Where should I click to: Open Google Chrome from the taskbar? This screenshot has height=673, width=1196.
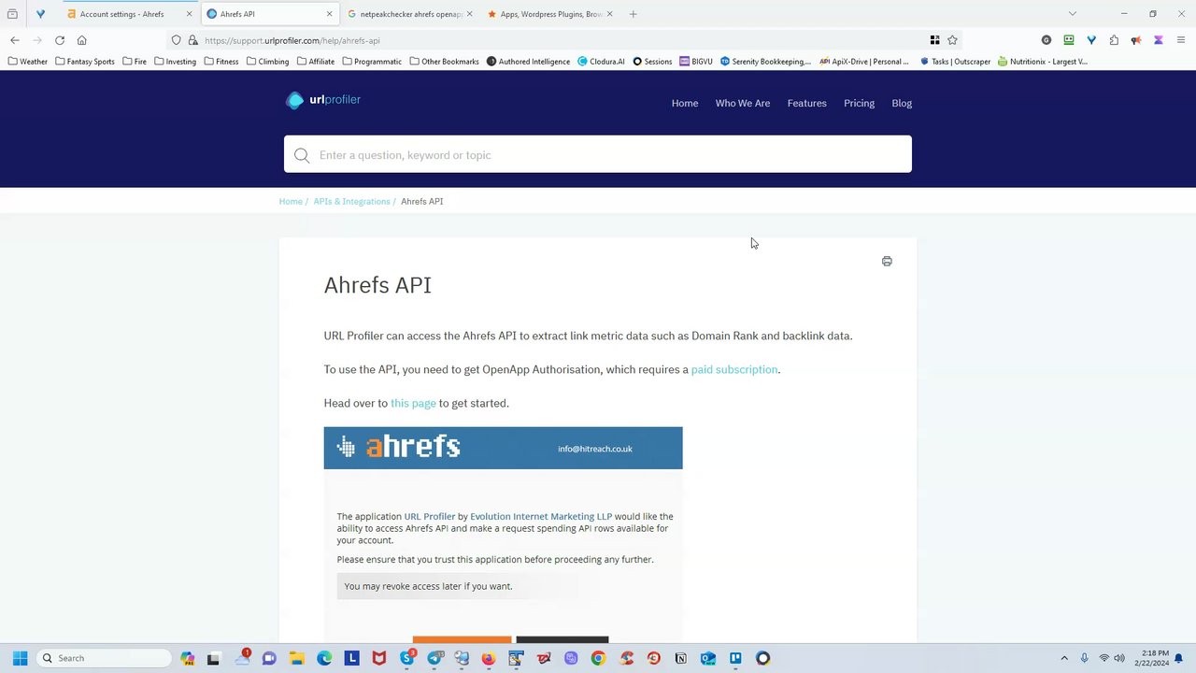click(598, 658)
